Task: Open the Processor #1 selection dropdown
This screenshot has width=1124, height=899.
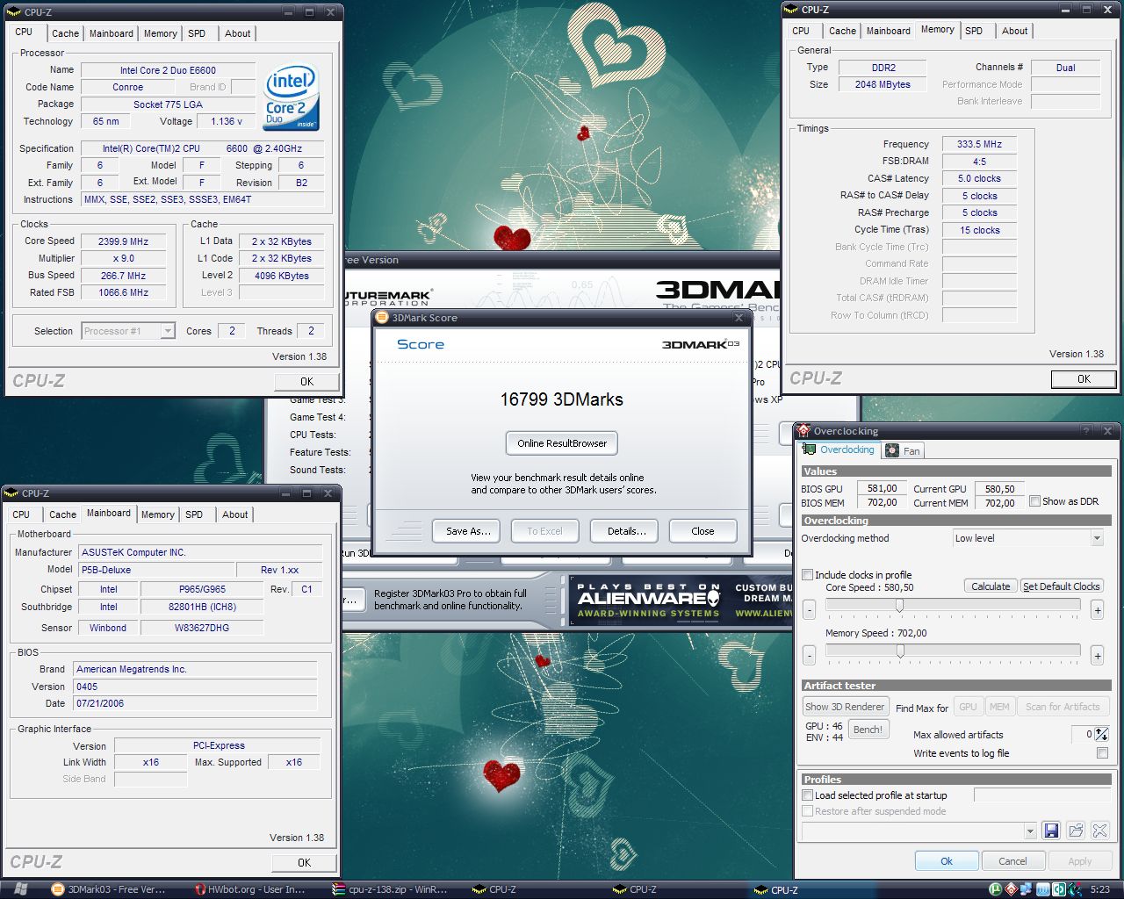Action: click(x=168, y=331)
